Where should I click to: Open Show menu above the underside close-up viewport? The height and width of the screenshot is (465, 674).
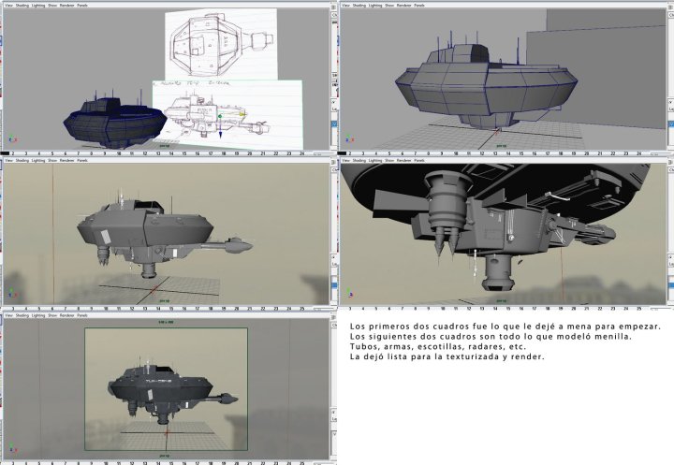[388, 160]
